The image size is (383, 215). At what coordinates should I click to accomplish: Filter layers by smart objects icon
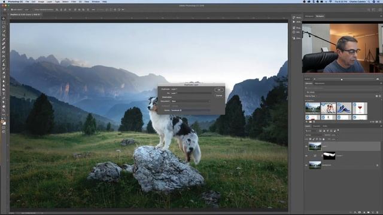click(x=335, y=131)
